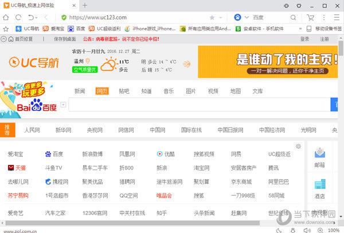Open 爱淘宝 bookmark in bookmarks bar
Screen dimensions: 344x233
point(53,29)
